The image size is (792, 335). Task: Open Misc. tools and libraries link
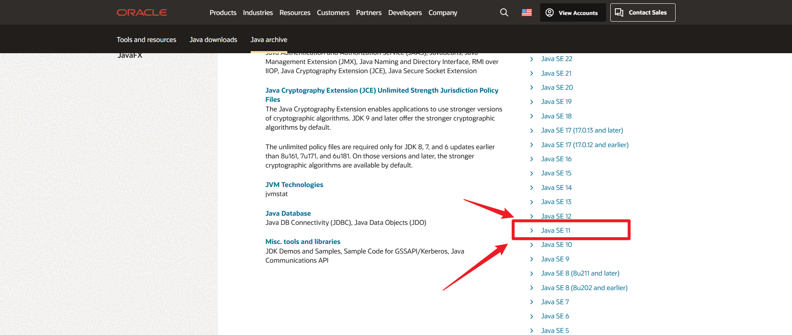[303, 241]
